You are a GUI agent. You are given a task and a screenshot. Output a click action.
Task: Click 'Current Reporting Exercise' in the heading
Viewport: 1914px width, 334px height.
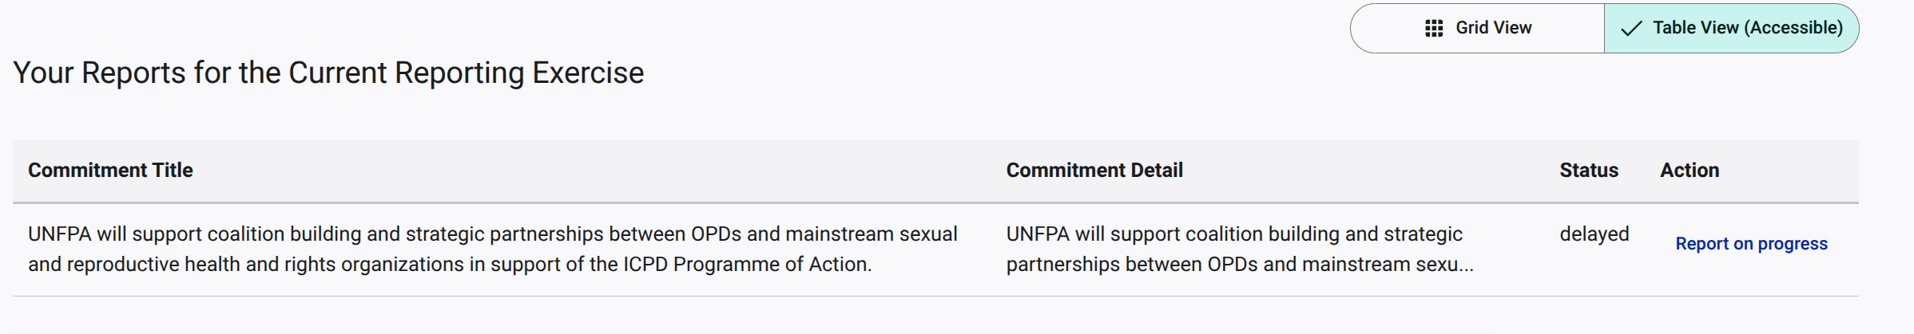[466, 73]
